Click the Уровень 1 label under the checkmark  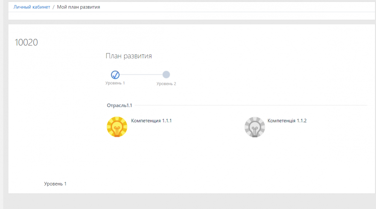click(115, 83)
